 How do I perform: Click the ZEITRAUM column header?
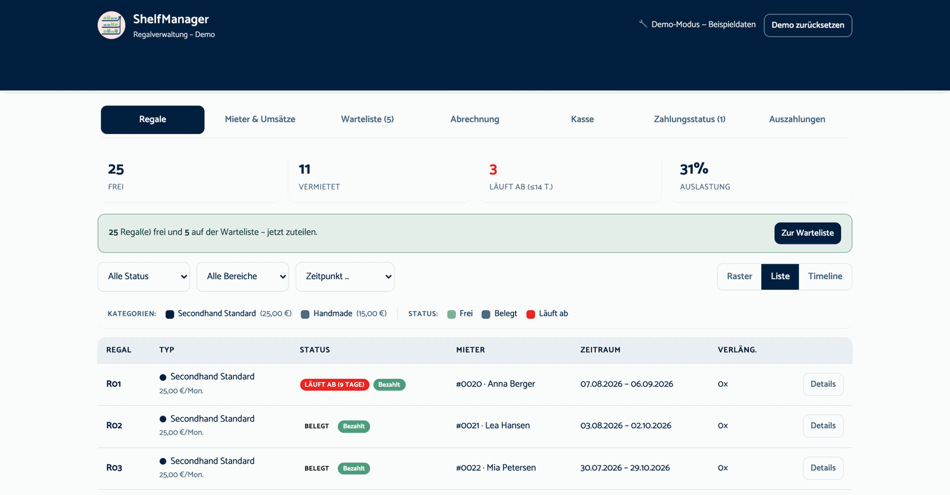(600, 350)
